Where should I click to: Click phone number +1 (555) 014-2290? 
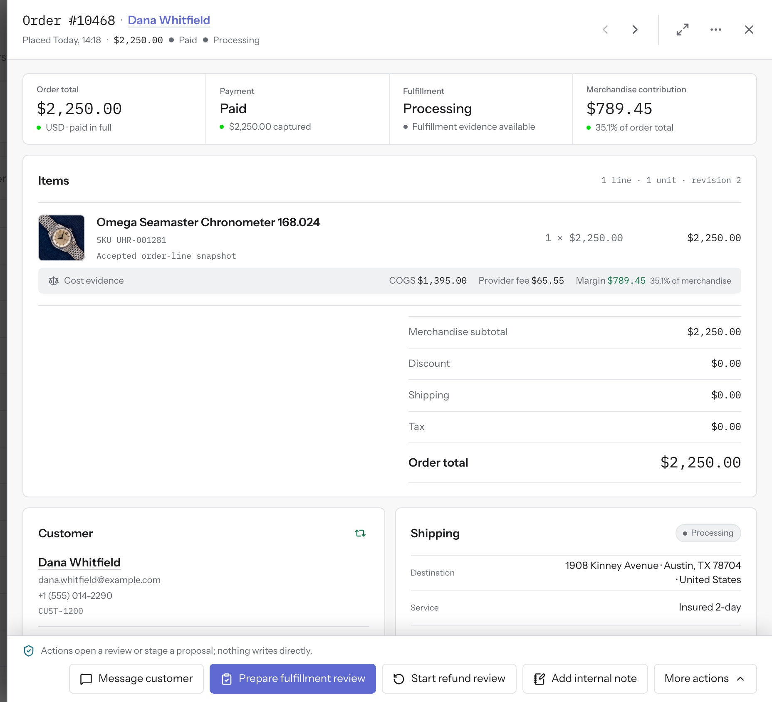click(x=75, y=596)
